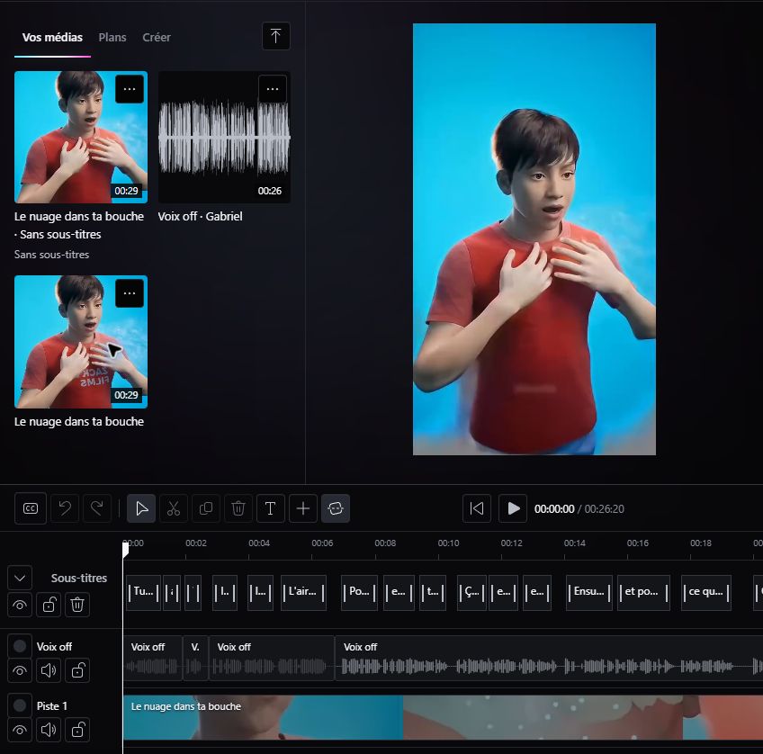
Task: Select the Voix off Gabriel audio thumbnail
Action: coord(224,137)
